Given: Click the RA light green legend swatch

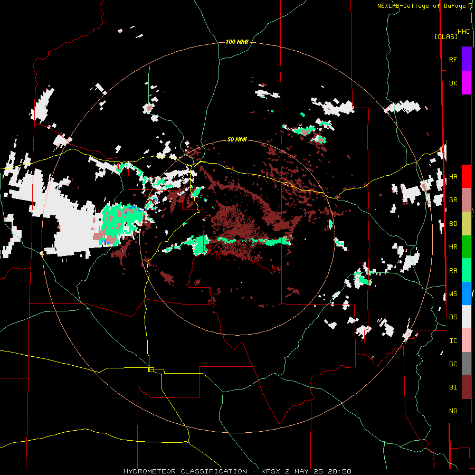Looking at the screenshot, I should [466, 270].
